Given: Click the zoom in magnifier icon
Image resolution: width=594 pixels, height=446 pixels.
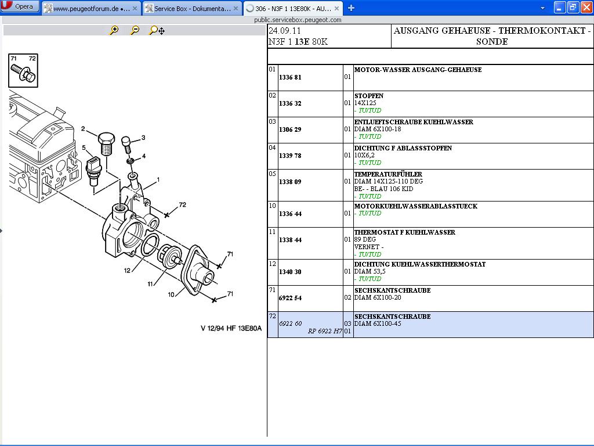Looking at the screenshot, I should [x=114, y=30].
